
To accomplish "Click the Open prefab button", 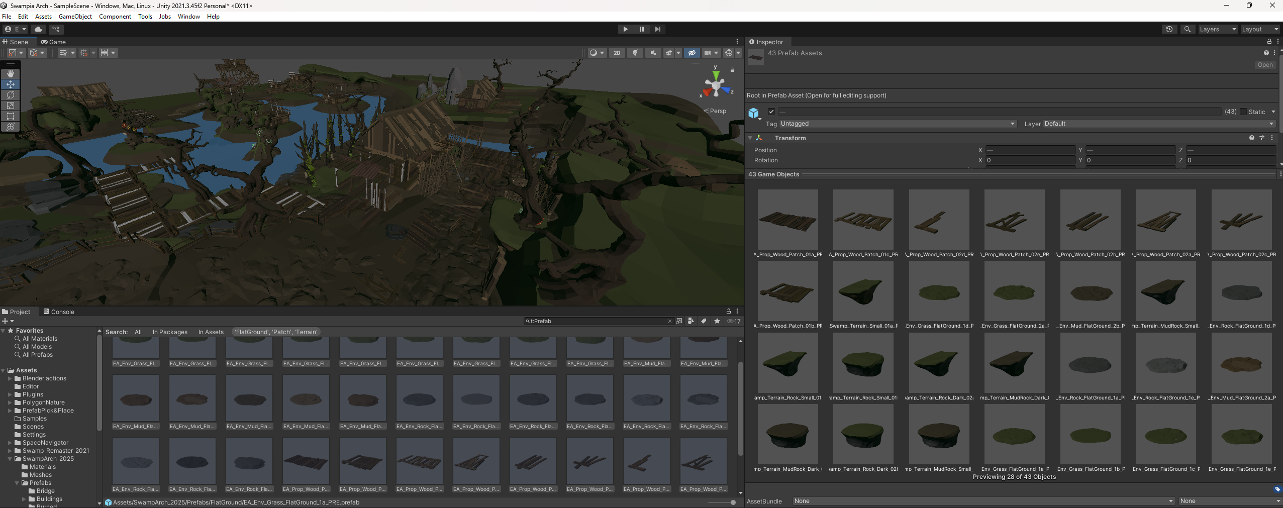I will click(1265, 65).
